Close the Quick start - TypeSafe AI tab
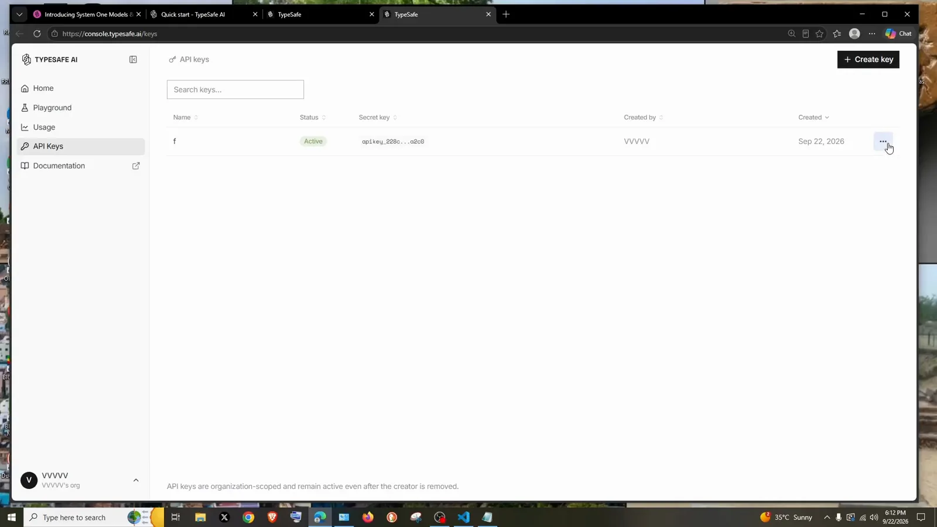Screen dimensions: 937x527 255,14
